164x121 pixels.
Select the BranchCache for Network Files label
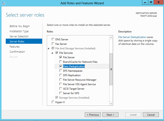pos(80,62)
